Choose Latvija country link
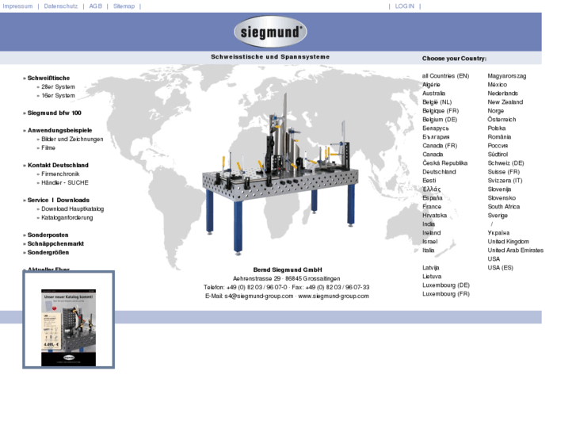The height and width of the screenshot is (432, 576). [x=430, y=268]
